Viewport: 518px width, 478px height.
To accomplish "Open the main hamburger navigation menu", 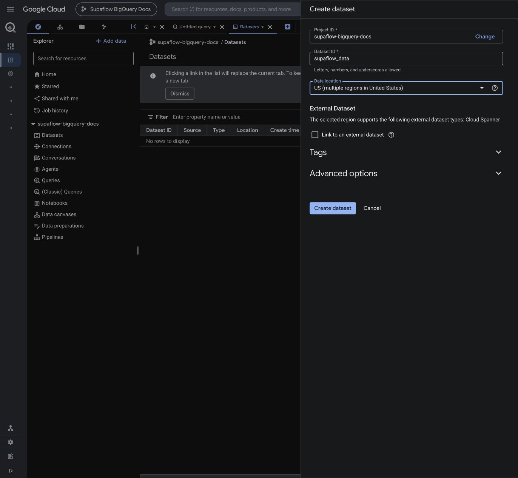I will coord(11,9).
